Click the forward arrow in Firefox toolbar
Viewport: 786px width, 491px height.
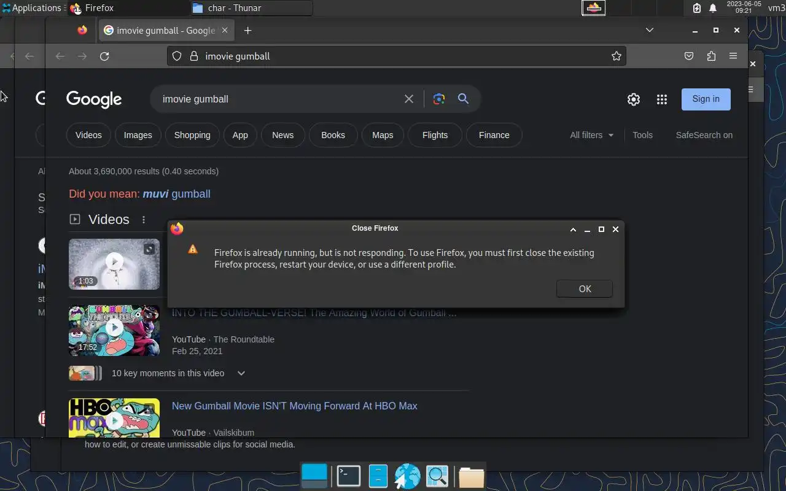click(82, 56)
